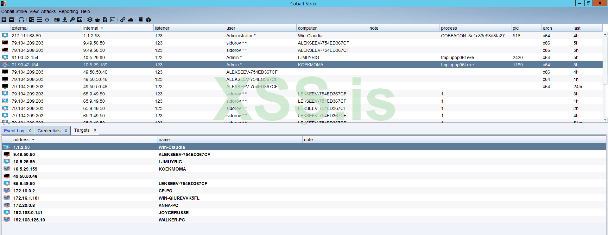Close the Event Log tab

(30, 131)
